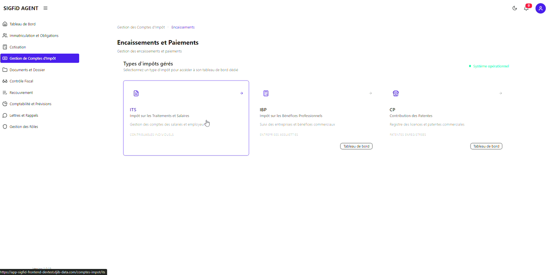Click the CP store icon

tap(396, 94)
